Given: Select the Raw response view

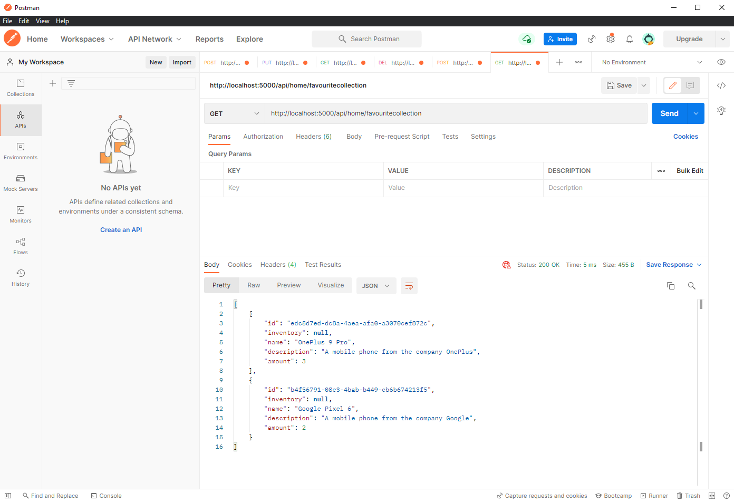Looking at the screenshot, I should click(254, 285).
